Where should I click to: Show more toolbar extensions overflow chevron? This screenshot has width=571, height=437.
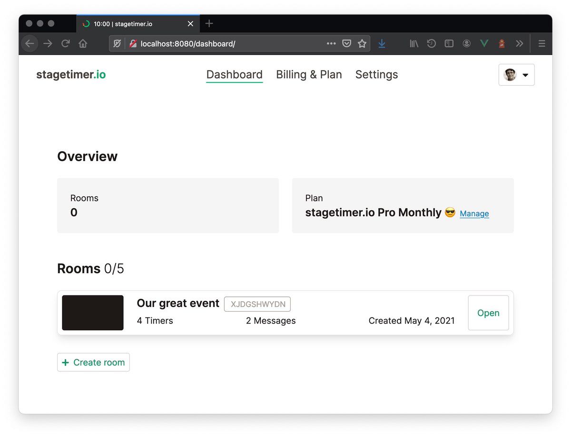point(519,44)
